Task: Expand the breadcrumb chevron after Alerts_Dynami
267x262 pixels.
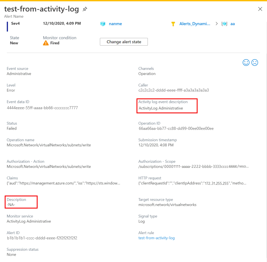Action: (217, 24)
